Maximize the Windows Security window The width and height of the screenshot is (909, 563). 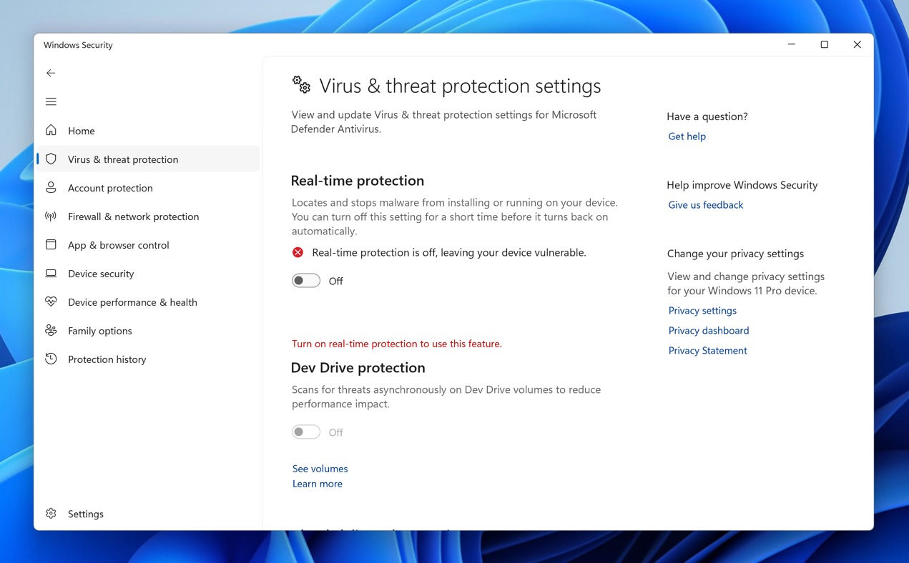[x=824, y=44]
